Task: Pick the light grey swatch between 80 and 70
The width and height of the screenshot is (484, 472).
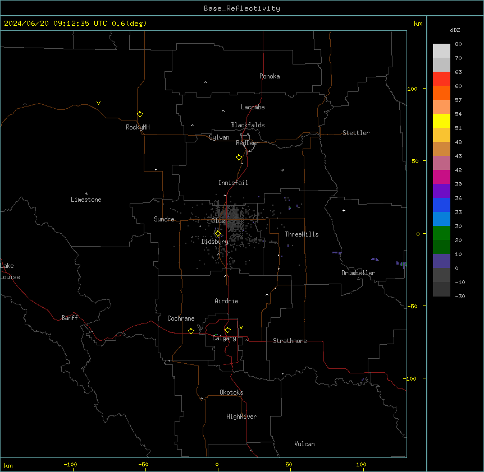Action: 441,51
